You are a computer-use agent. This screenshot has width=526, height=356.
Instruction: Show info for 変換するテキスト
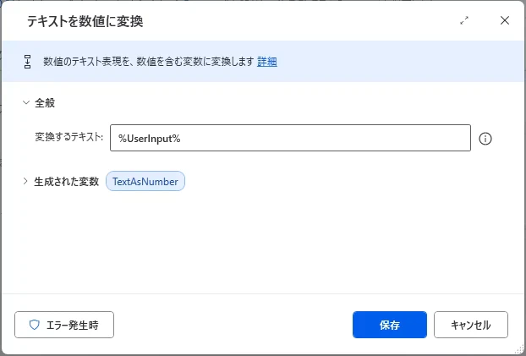[x=485, y=139]
